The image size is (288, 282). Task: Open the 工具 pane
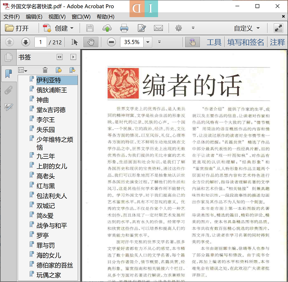pos(214,42)
